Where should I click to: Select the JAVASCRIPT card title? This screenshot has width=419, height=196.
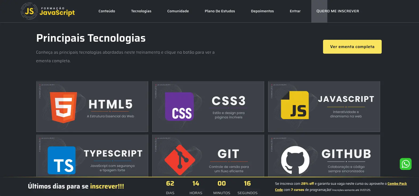pos(346,99)
